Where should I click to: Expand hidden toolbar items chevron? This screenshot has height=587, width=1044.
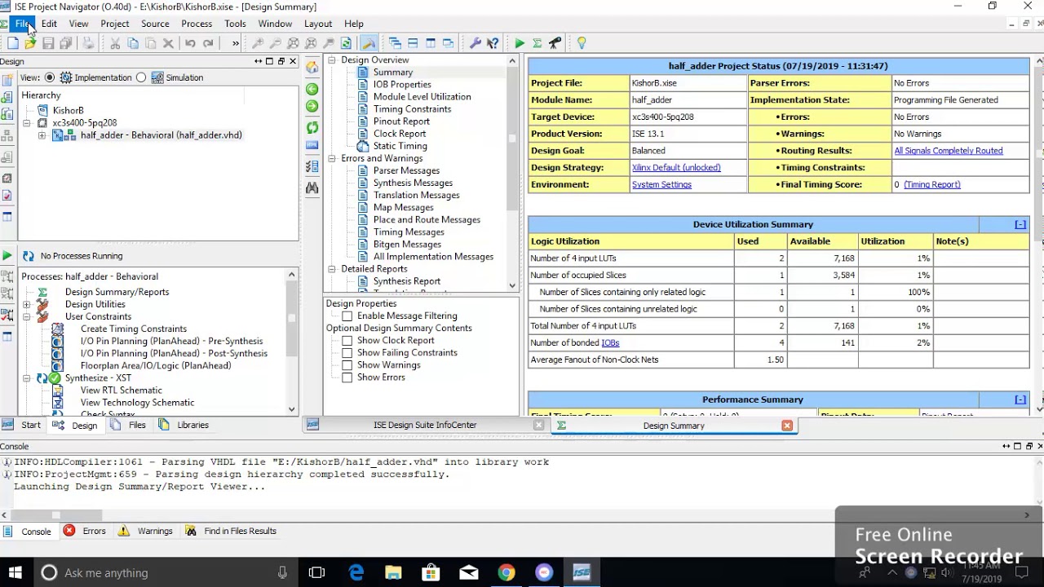click(x=236, y=43)
